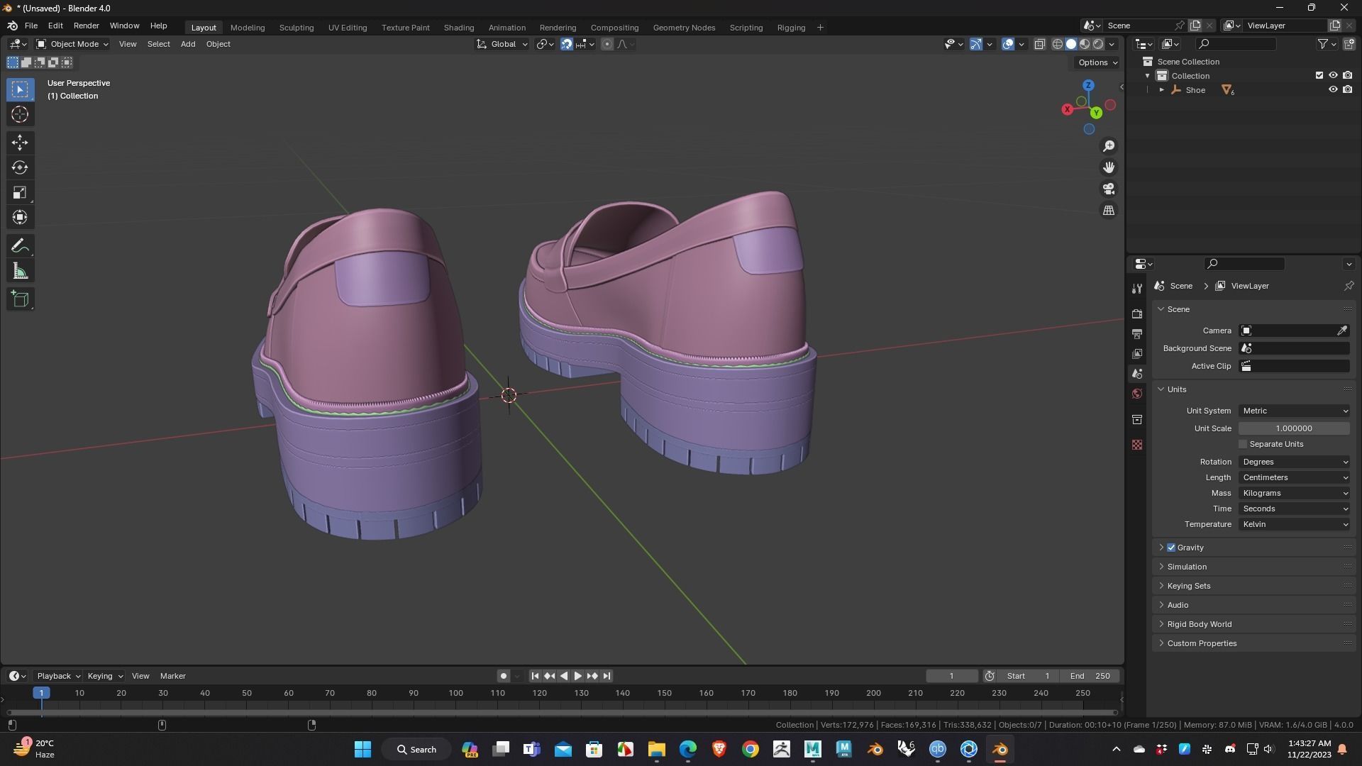Viewport: 1362px width, 766px height.
Task: Click the Options button in viewport
Action: click(x=1097, y=62)
